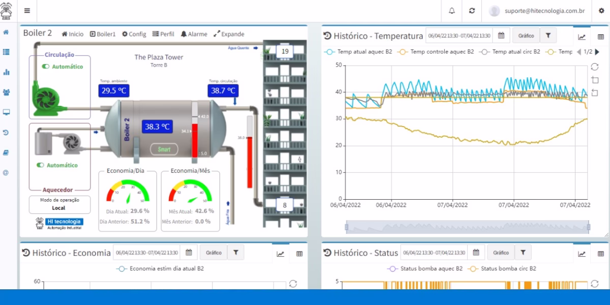Open the bar chart icon in sidebar
Viewport: 610px width, 305px height.
(6, 72)
